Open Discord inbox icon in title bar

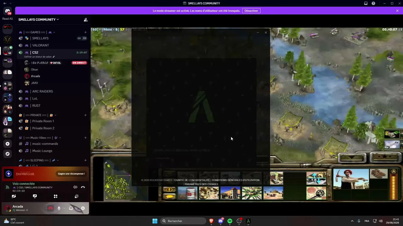(x=366, y=3)
